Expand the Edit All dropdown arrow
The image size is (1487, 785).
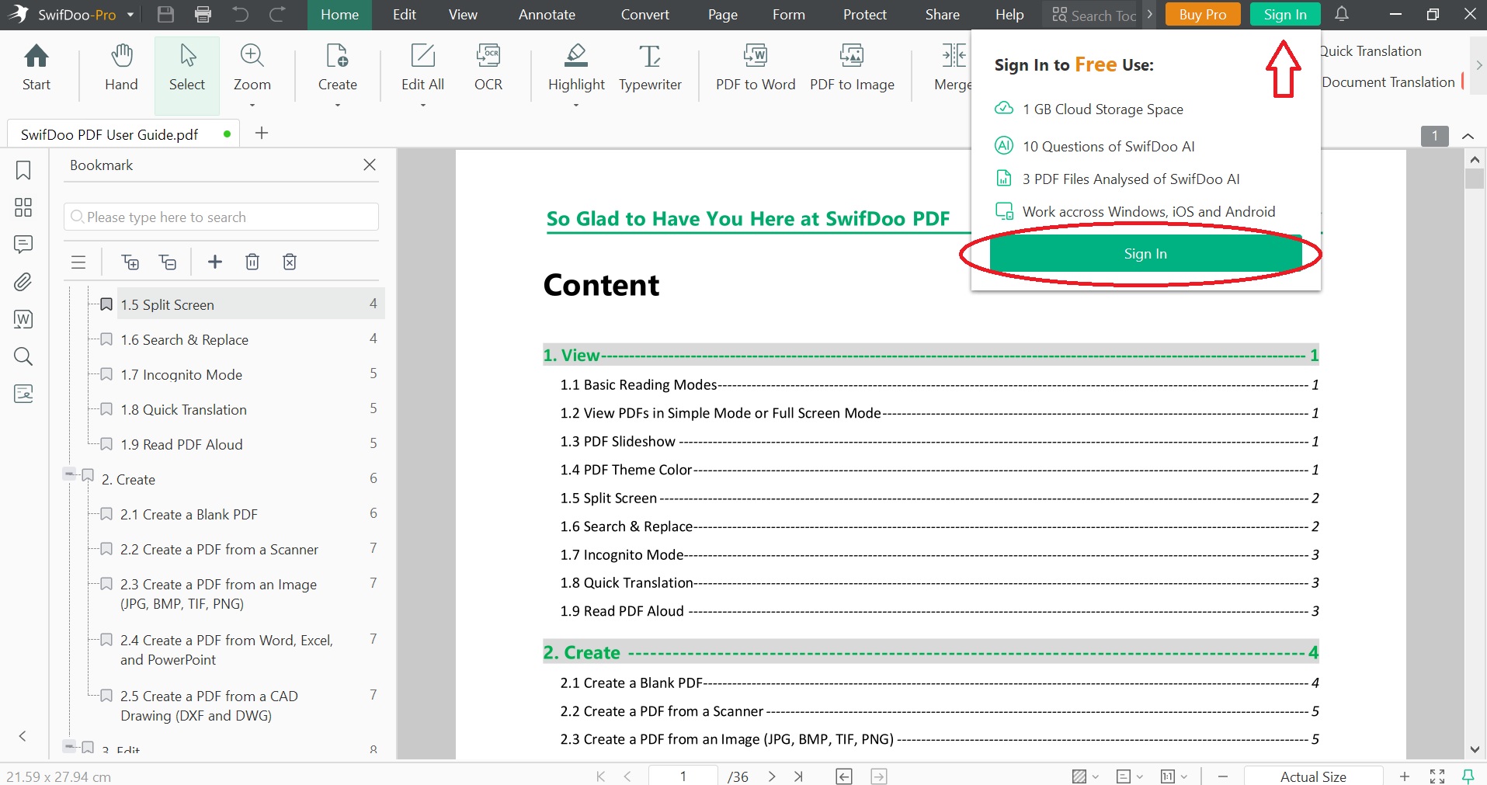423,105
